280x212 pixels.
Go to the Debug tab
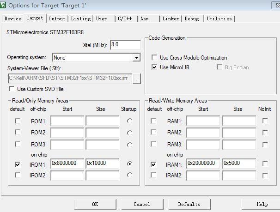pos(193,18)
